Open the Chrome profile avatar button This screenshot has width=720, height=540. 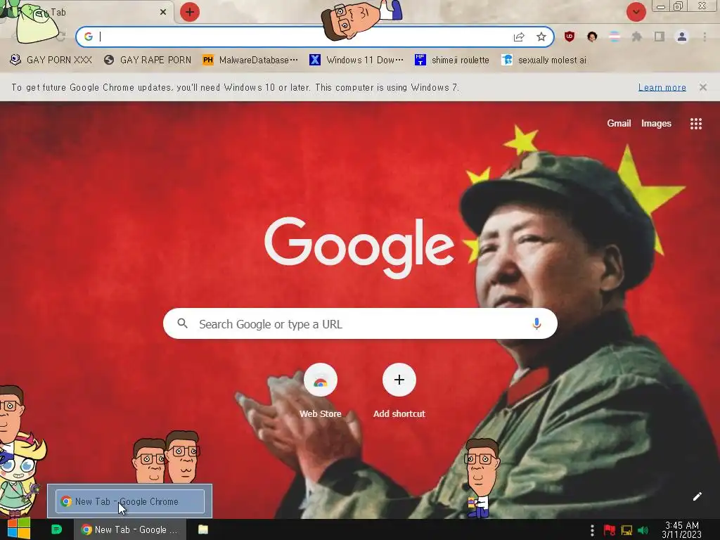click(x=682, y=37)
